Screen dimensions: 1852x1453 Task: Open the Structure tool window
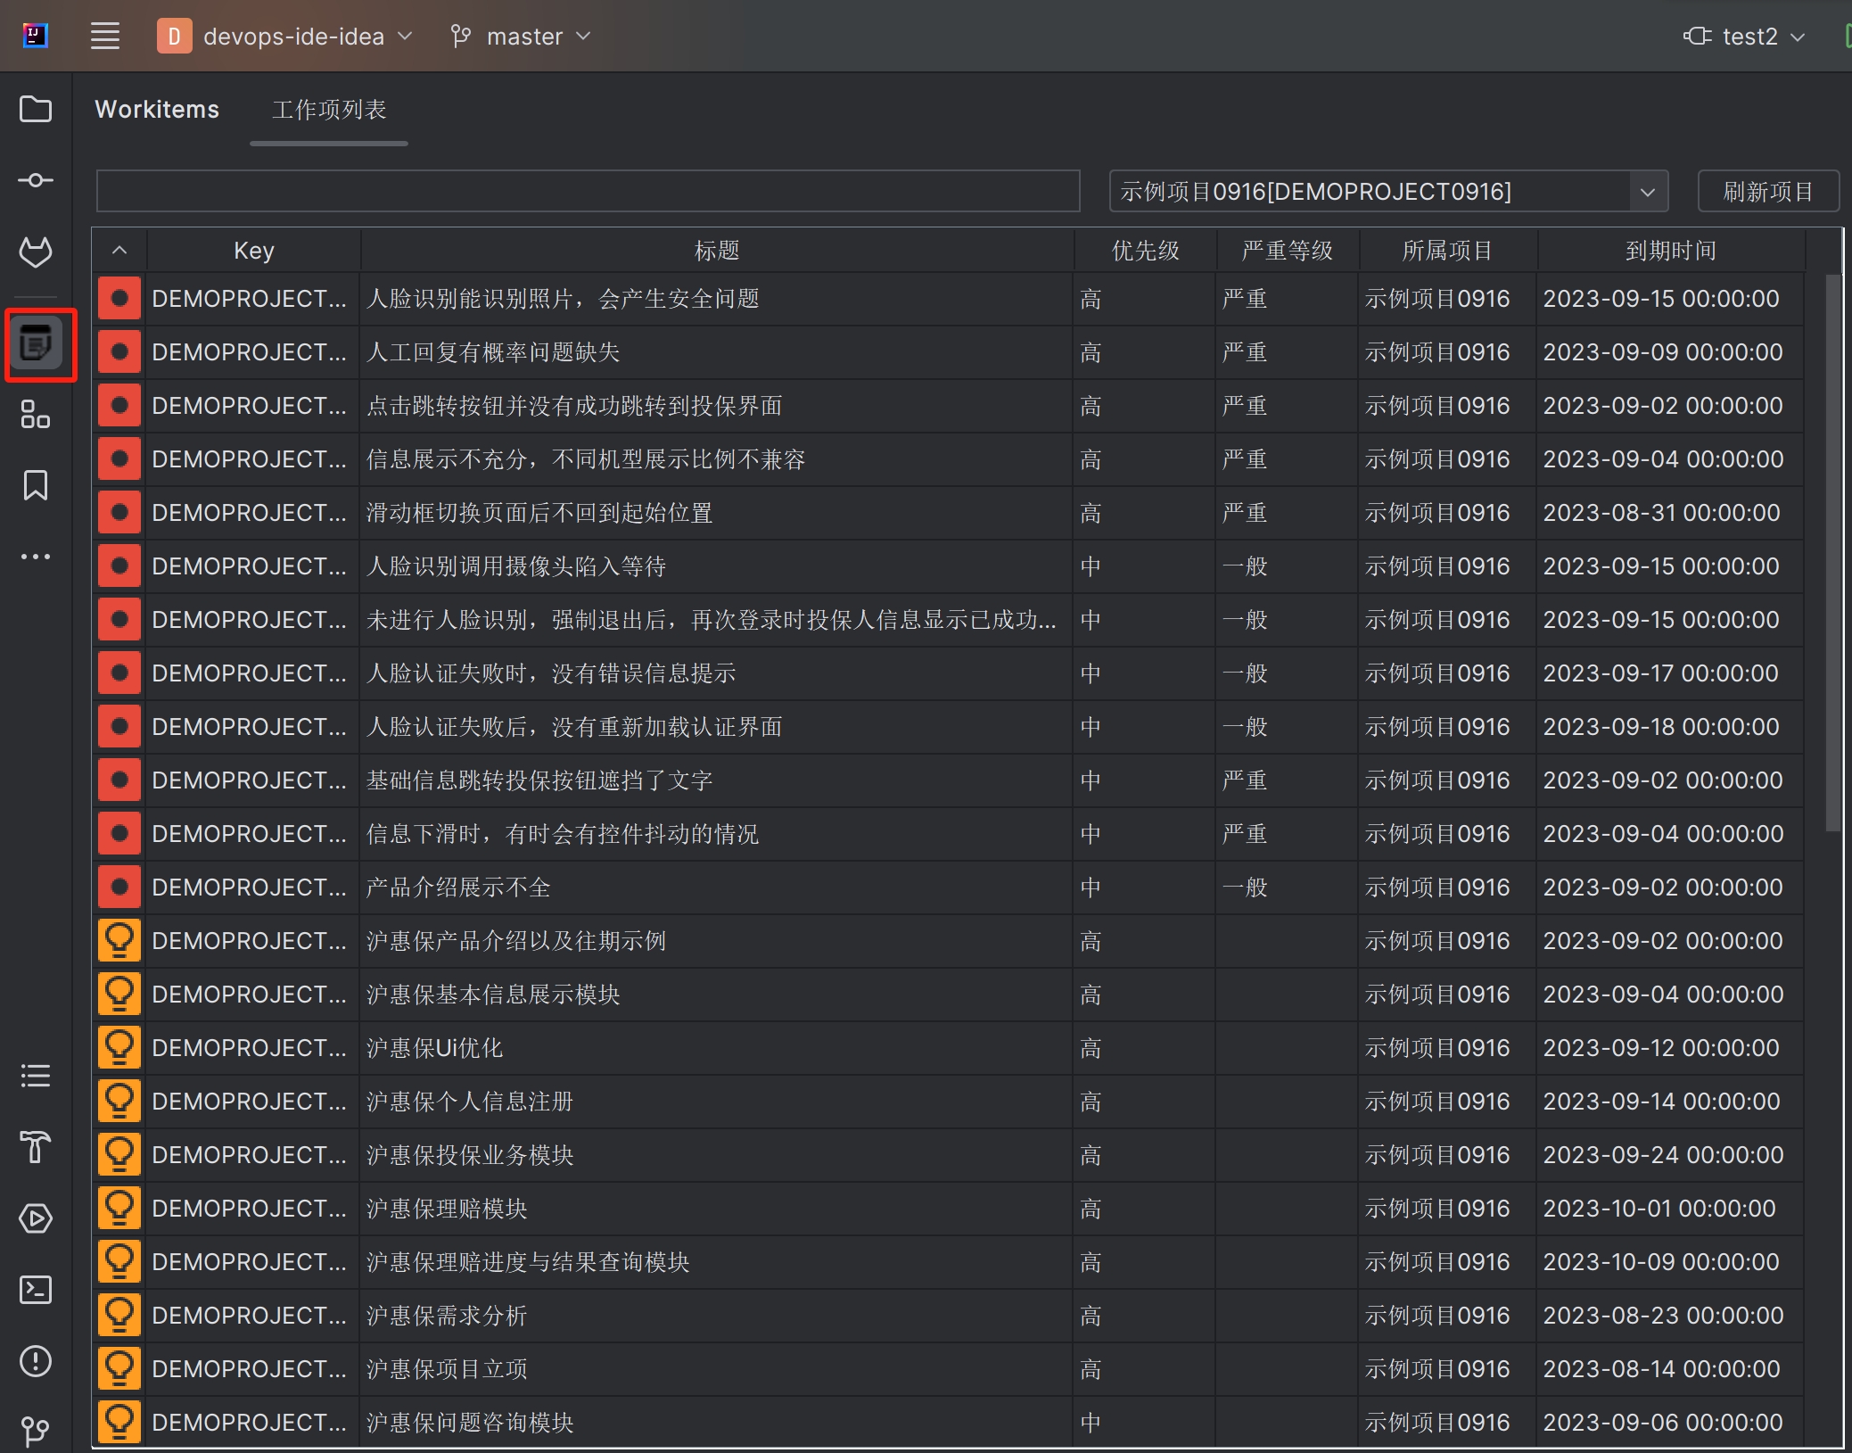click(x=36, y=415)
